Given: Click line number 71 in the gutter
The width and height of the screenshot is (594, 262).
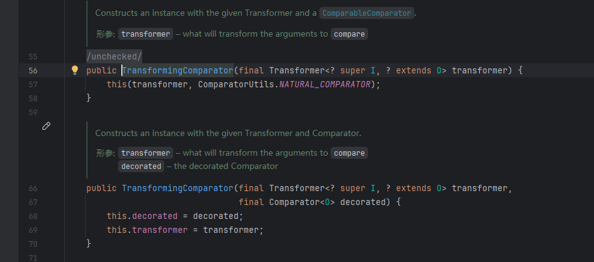Looking at the screenshot, I should pyautogui.click(x=33, y=258).
